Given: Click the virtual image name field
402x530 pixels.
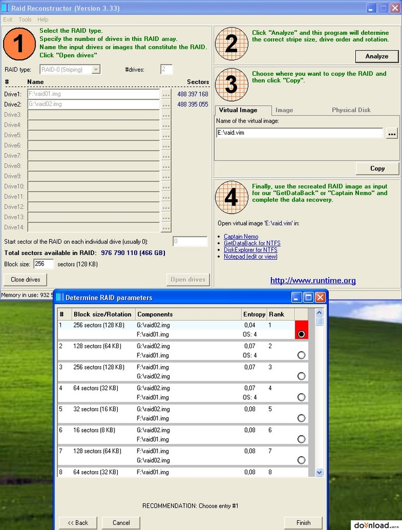Looking at the screenshot, I should point(299,133).
